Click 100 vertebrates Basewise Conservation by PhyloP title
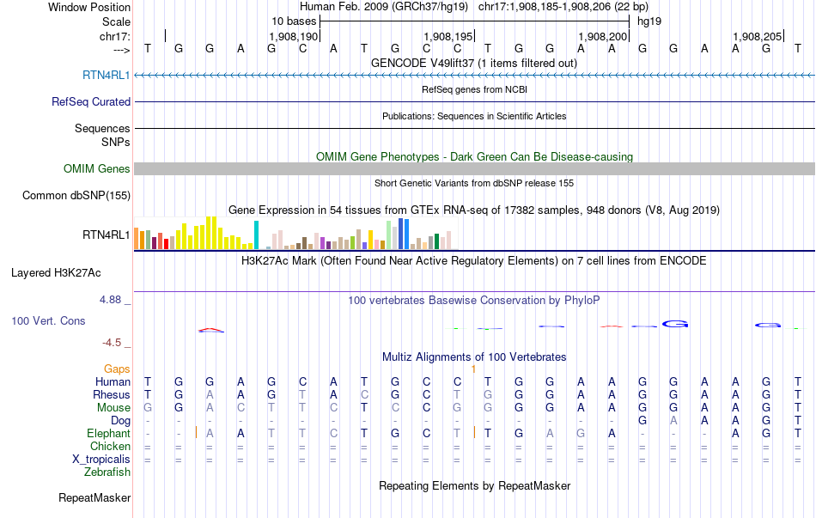816x518 pixels. (474, 300)
